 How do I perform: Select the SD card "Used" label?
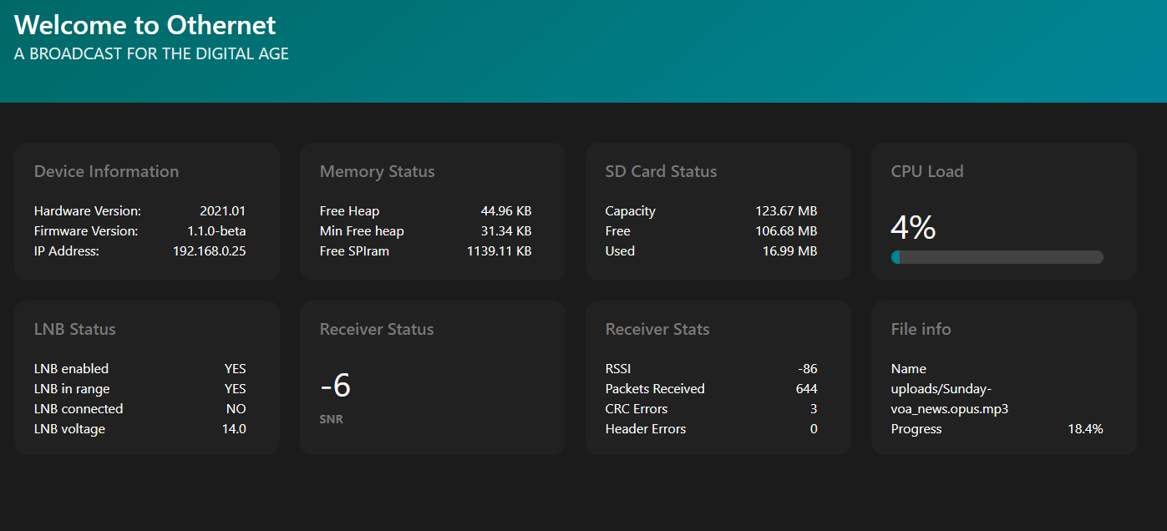click(620, 251)
